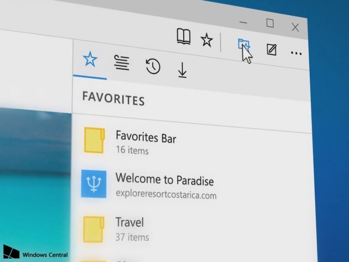Click the yellow Travel folder icon
The height and width of the screenshot is (262, 349).
[x=94, y=229]
